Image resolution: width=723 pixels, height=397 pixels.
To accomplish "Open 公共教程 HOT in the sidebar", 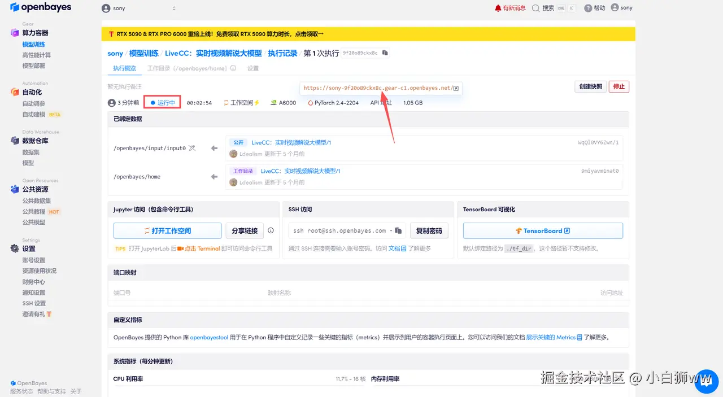I will (41, 211).
